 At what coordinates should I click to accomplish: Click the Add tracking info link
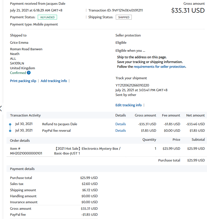(x=54, y=81)
